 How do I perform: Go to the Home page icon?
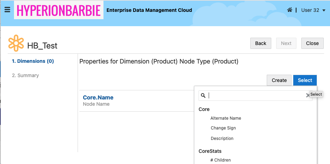coord(289,10)
